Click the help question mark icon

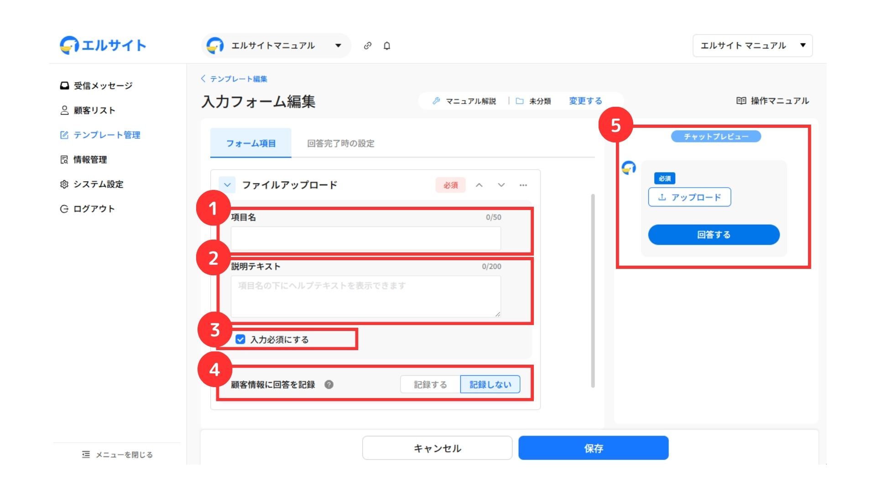(328, 384)
